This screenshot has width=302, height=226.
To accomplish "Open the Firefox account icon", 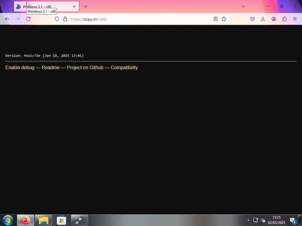I will point(274,19).
